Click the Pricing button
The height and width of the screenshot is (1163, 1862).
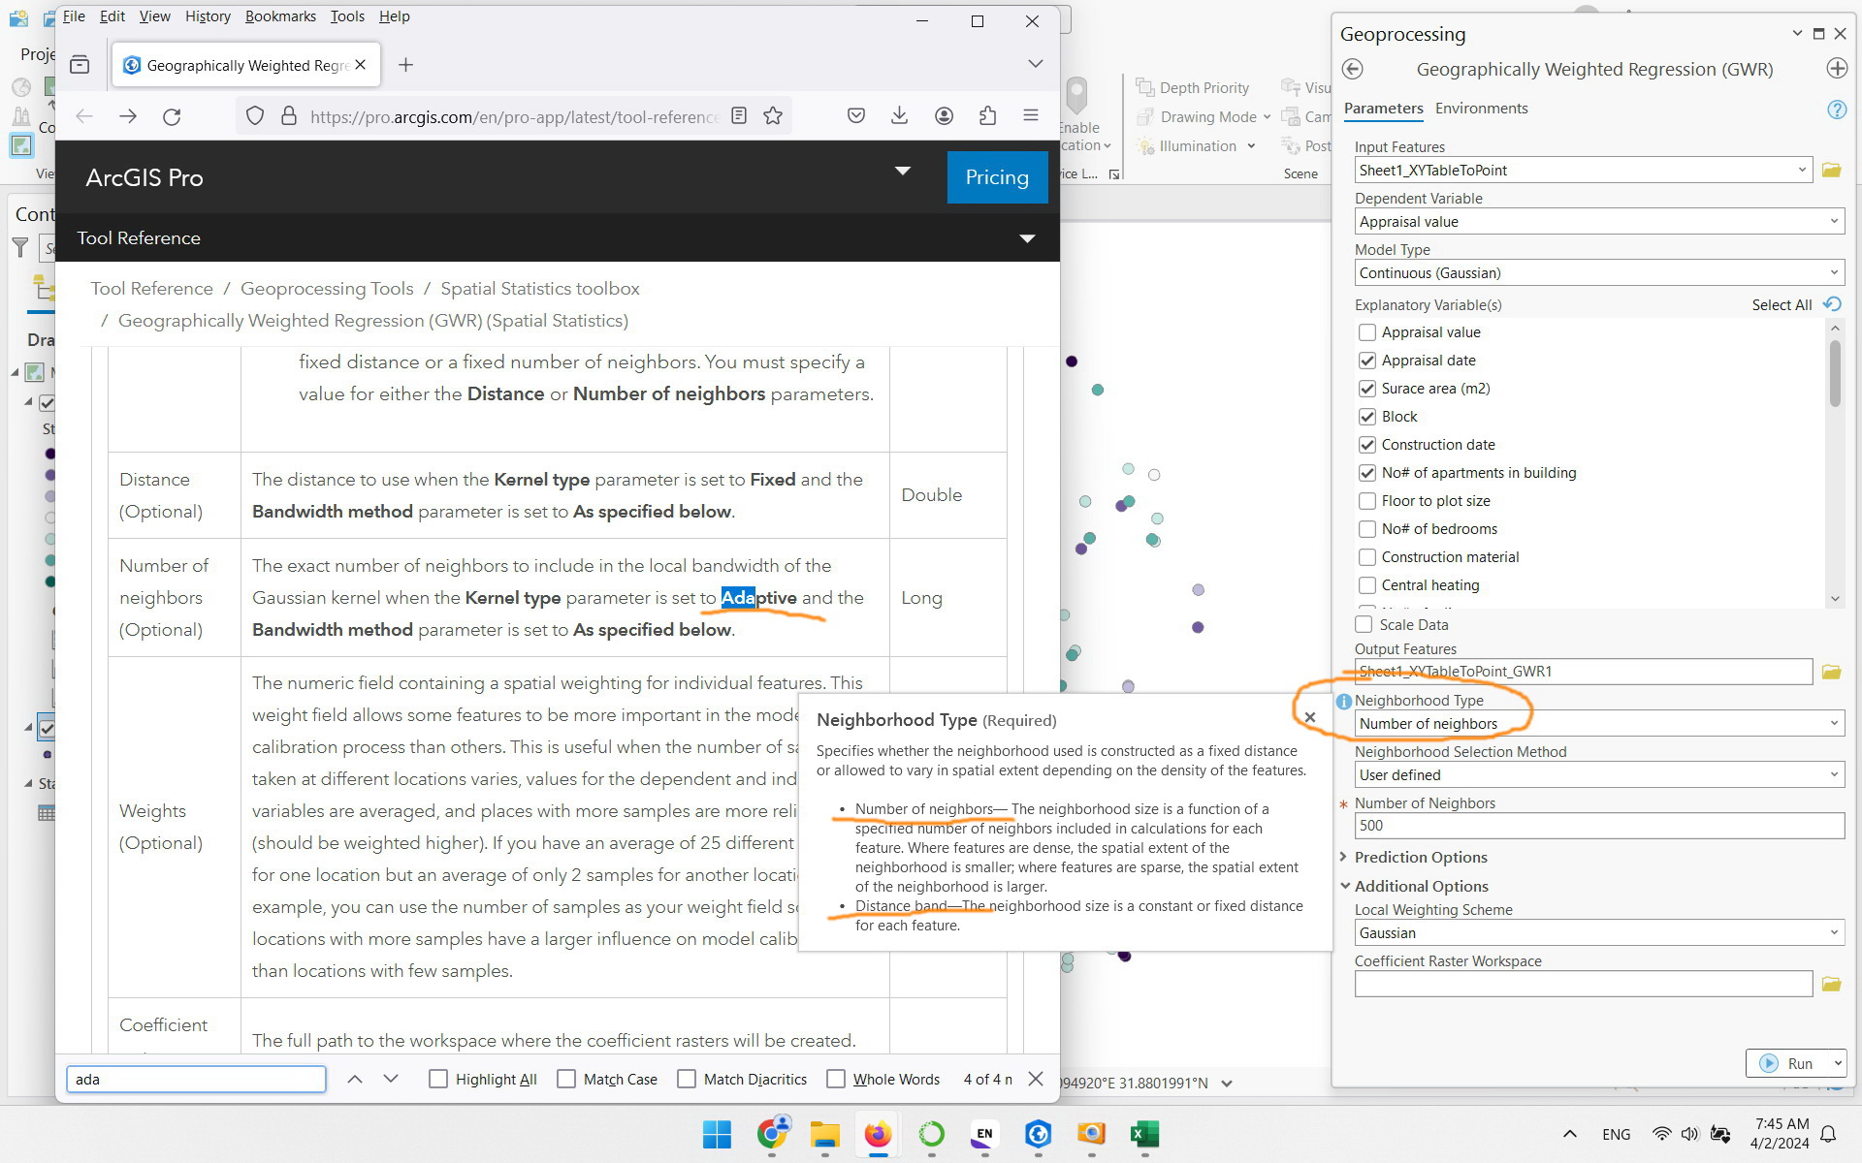pyautogui.click(x=997, y=177)
